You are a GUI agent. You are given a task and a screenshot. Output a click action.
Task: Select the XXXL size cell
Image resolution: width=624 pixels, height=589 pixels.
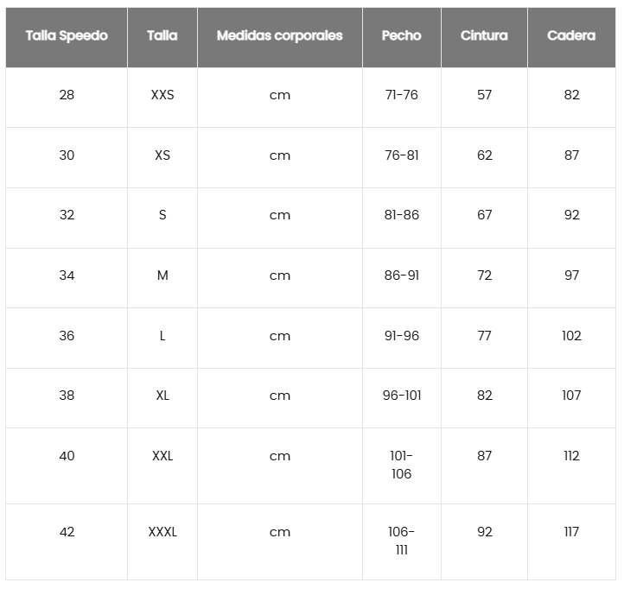click(162, 532)
